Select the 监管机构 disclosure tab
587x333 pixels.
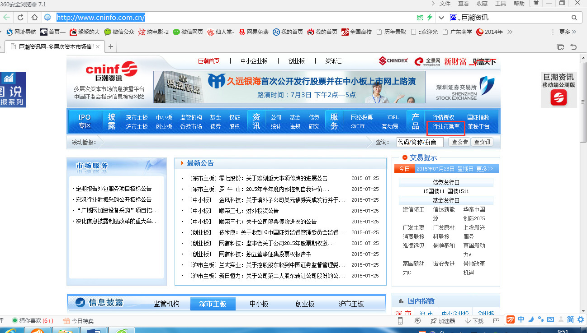pyautogui.click(x=166, y=304)
